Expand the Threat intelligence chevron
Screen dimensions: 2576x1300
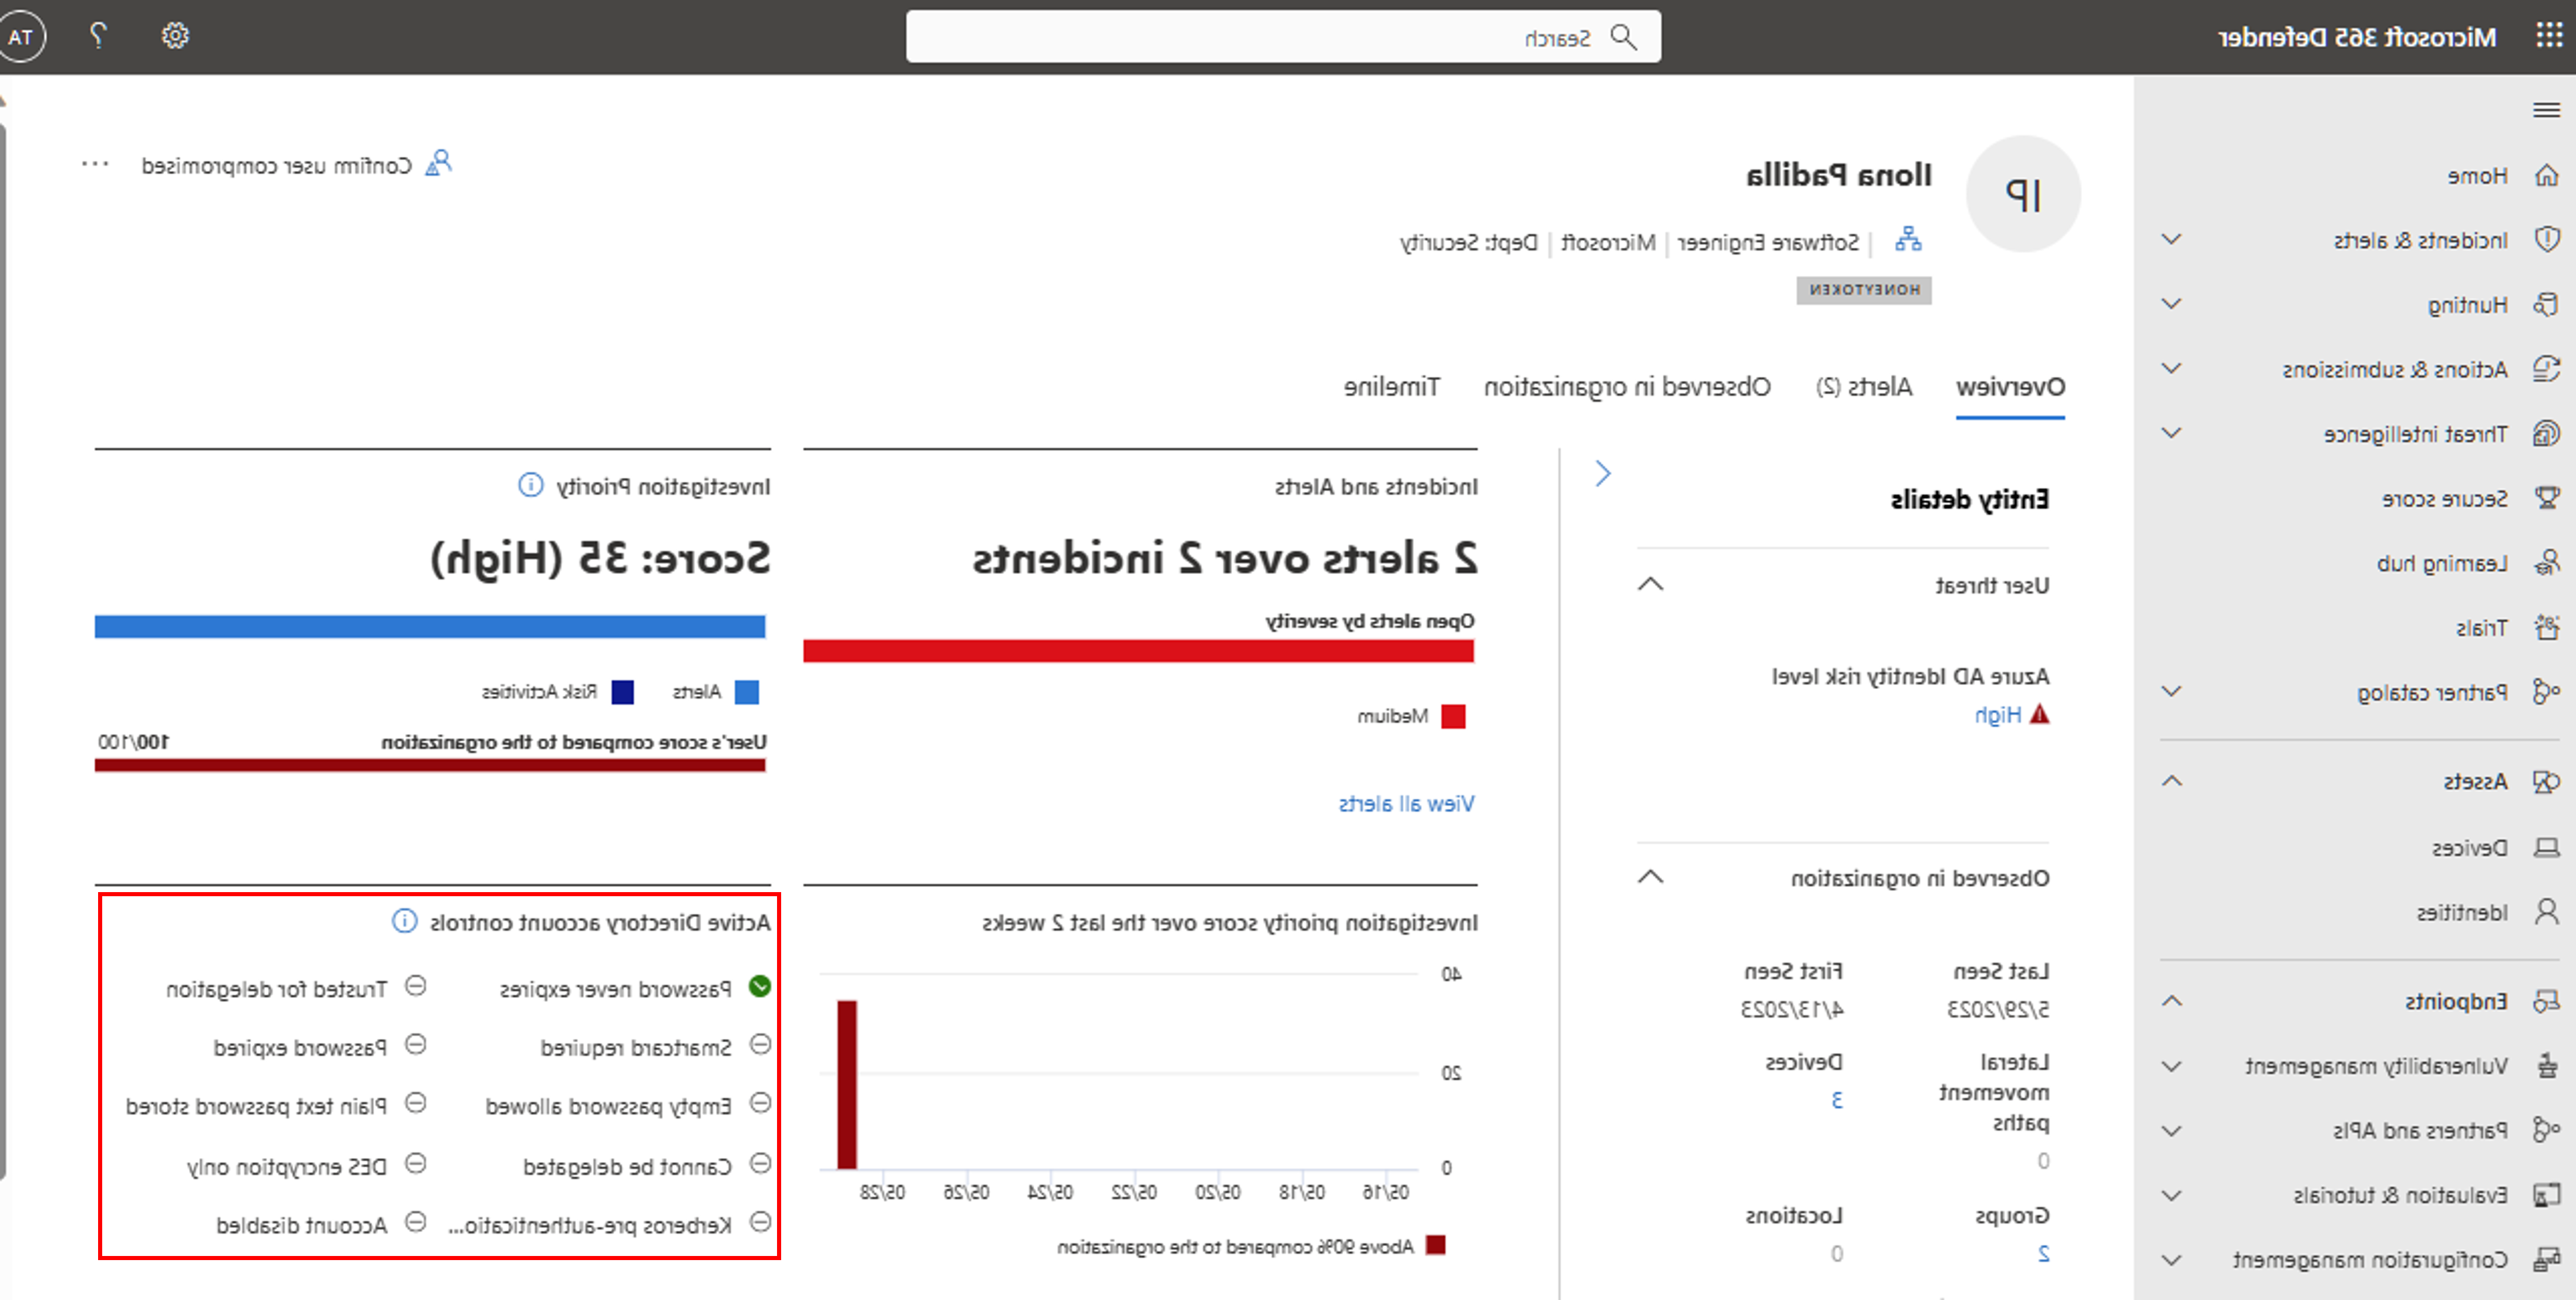2171,434
